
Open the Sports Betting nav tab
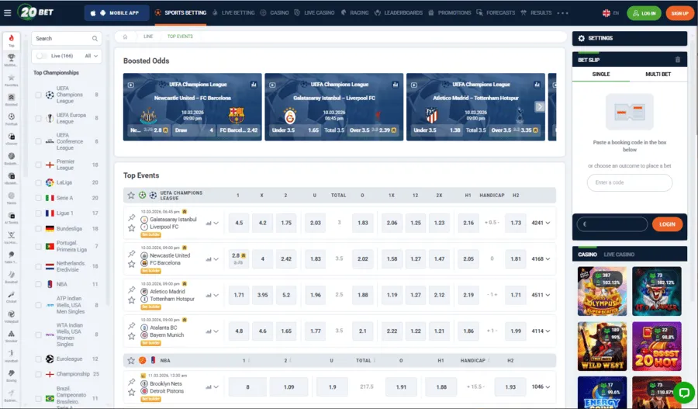(181, 13)
